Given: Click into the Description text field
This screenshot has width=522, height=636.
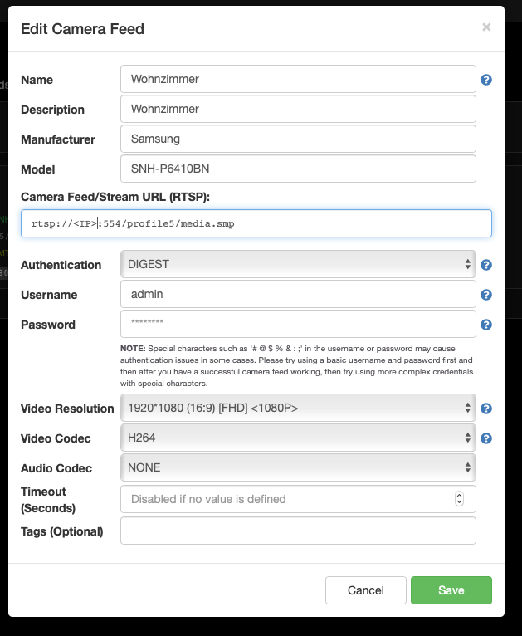Looking at the screenshot, I should pyautogui.click(x=298, y=110).
